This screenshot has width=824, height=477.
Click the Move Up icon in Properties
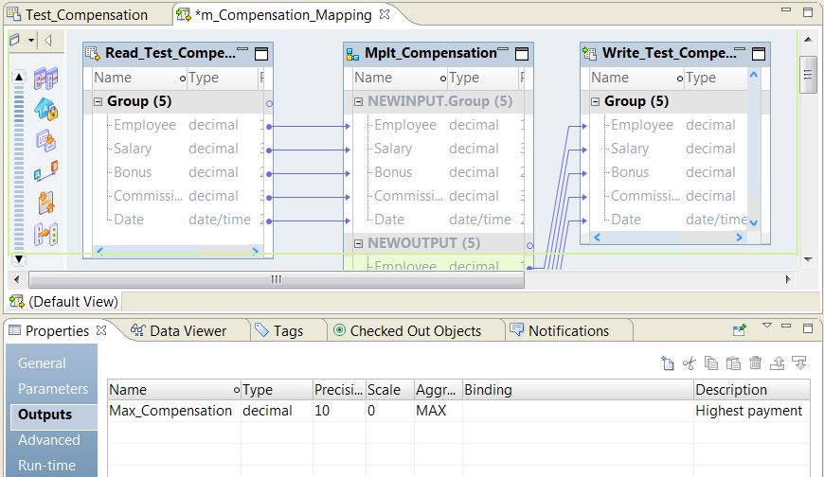(x=778, y=362)
